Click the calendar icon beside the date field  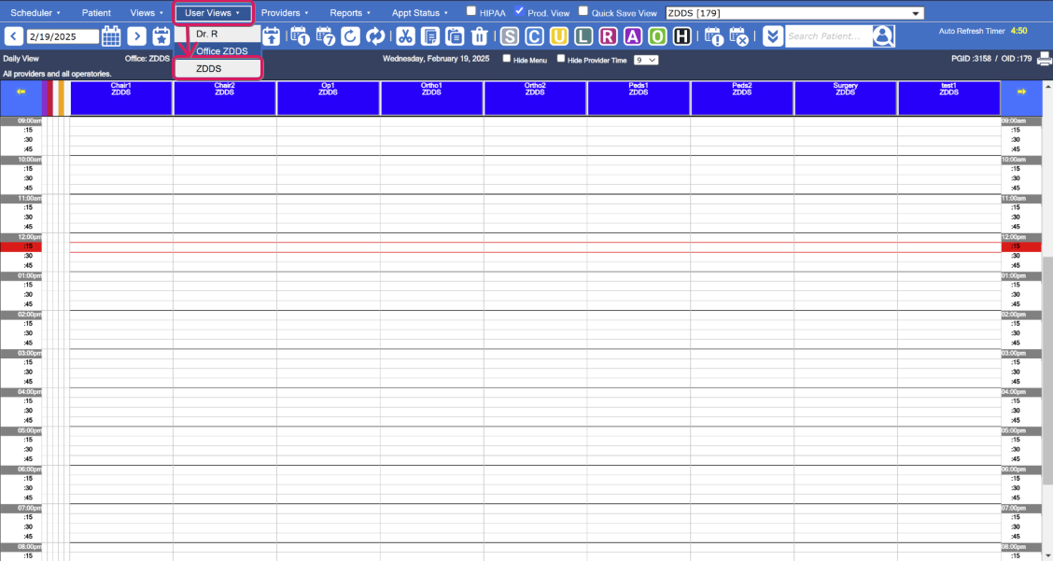[x=111, y=35]
